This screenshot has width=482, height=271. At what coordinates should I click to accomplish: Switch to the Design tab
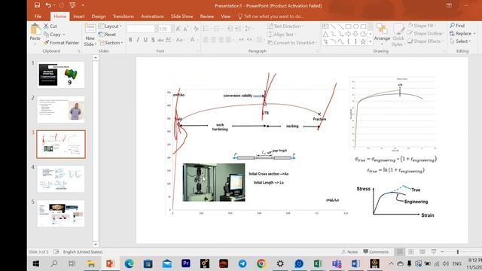point(99,17)
